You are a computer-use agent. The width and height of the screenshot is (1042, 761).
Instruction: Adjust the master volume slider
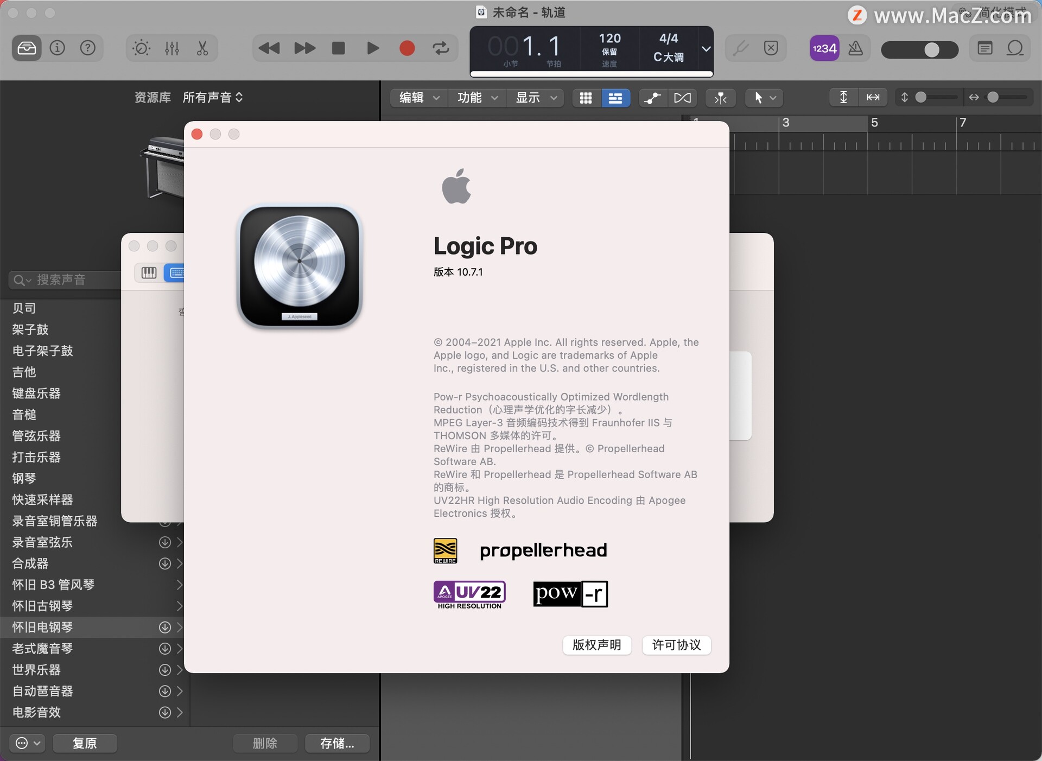(919, 49)
